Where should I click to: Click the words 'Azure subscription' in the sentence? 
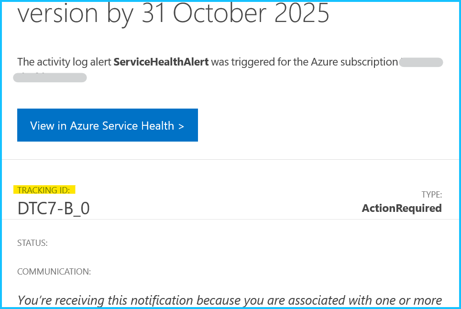[x=354, y=62]
